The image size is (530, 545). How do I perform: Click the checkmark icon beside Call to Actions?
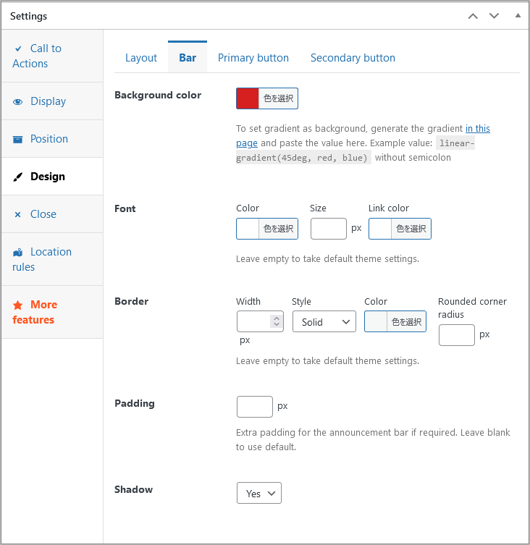point(18,48)
